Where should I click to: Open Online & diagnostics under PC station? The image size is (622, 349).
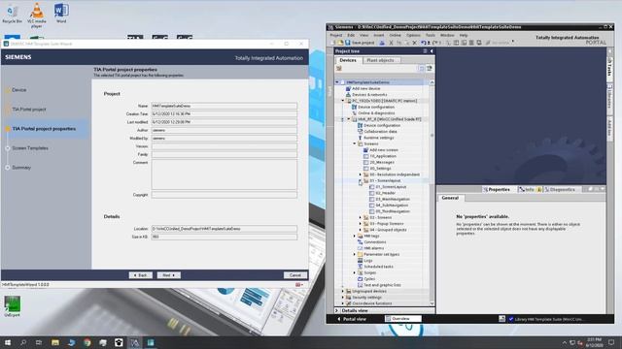tap(376, 113)
